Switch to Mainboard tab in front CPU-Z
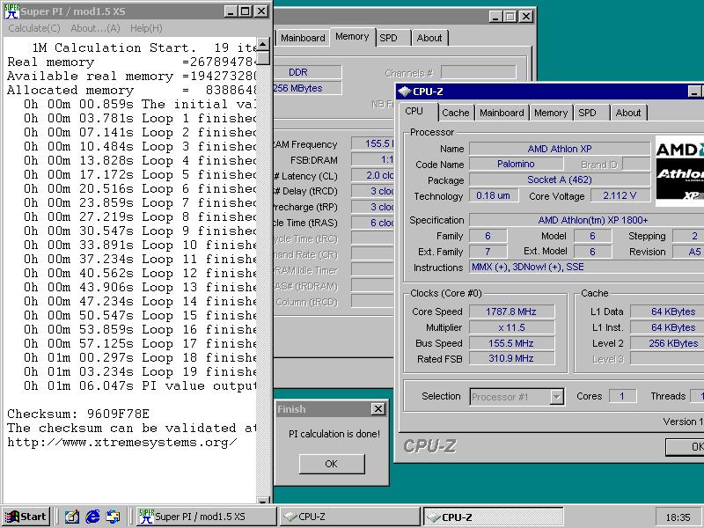Image resolution: width=704 pixels, height=528 pixels. [x=502, y=113]
